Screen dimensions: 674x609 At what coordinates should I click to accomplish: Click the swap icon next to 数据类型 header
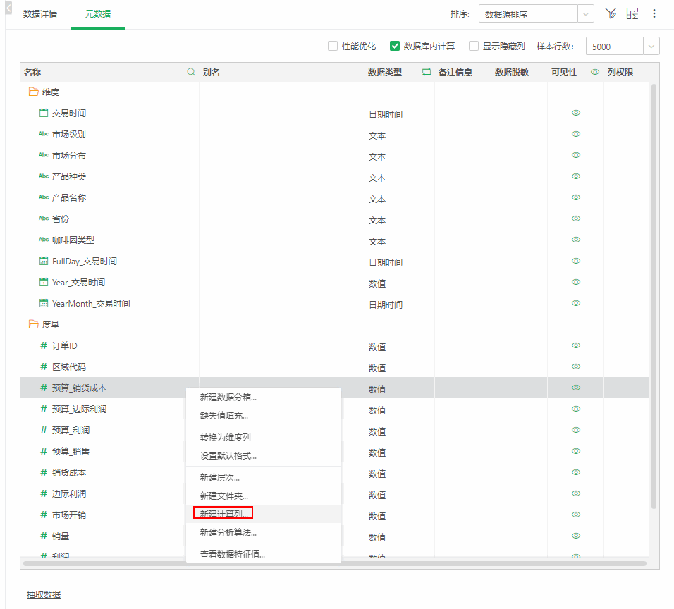click(426, 72)
